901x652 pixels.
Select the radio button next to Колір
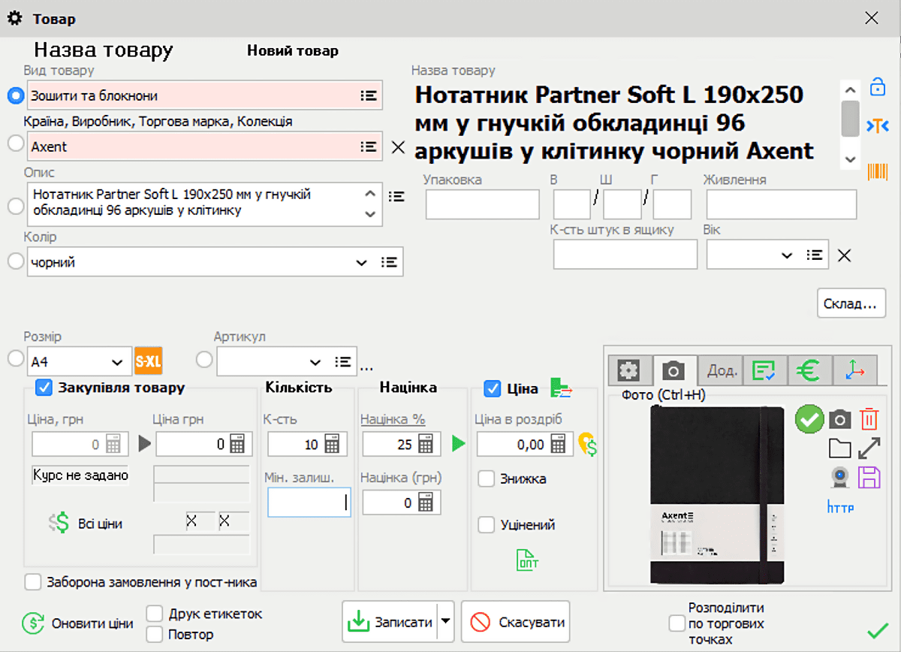pyautogui.click(x=16, y=262)
